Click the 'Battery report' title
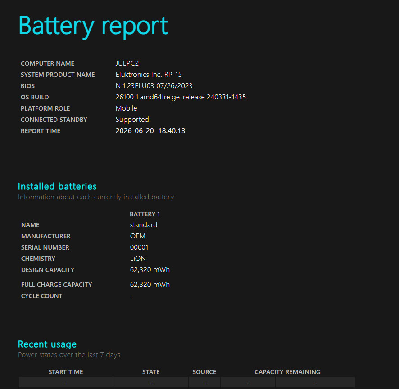 pos(93,27)
